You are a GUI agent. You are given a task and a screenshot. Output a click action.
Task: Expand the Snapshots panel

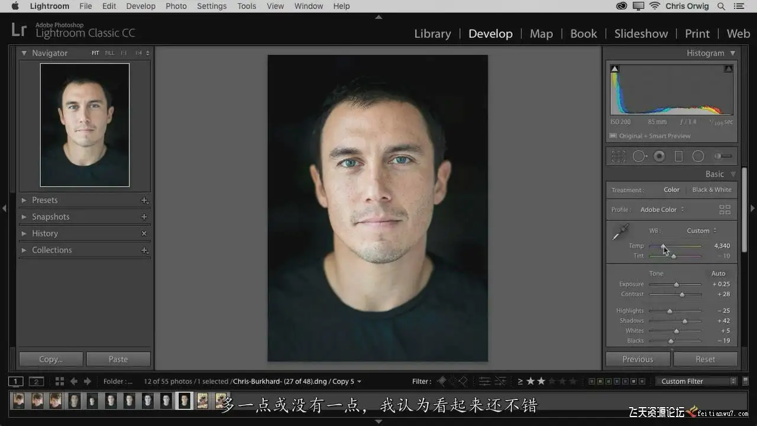(x=24, y=217)
